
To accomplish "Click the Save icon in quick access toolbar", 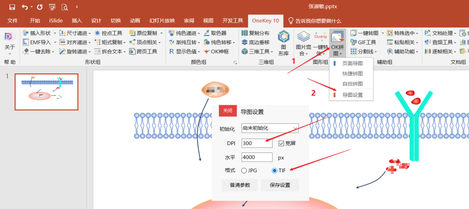I will (x=12, y=7).
